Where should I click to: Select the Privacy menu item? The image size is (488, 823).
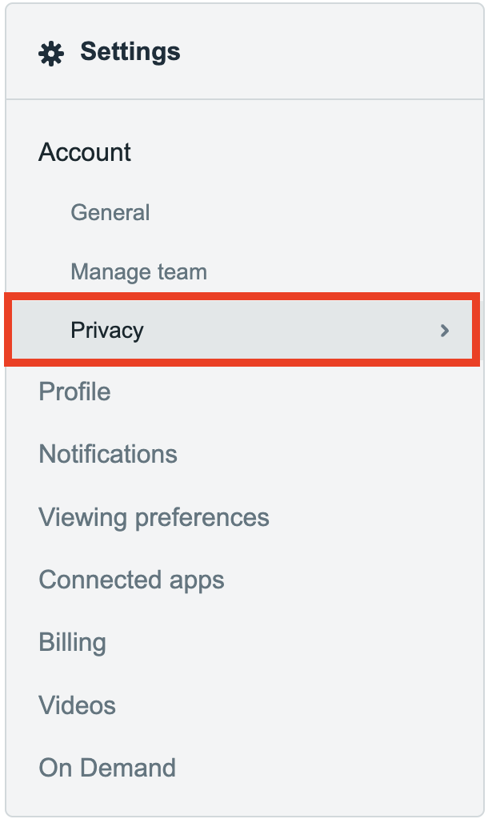click(107, 331)
